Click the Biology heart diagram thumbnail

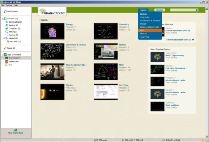(x=52, y=31)
